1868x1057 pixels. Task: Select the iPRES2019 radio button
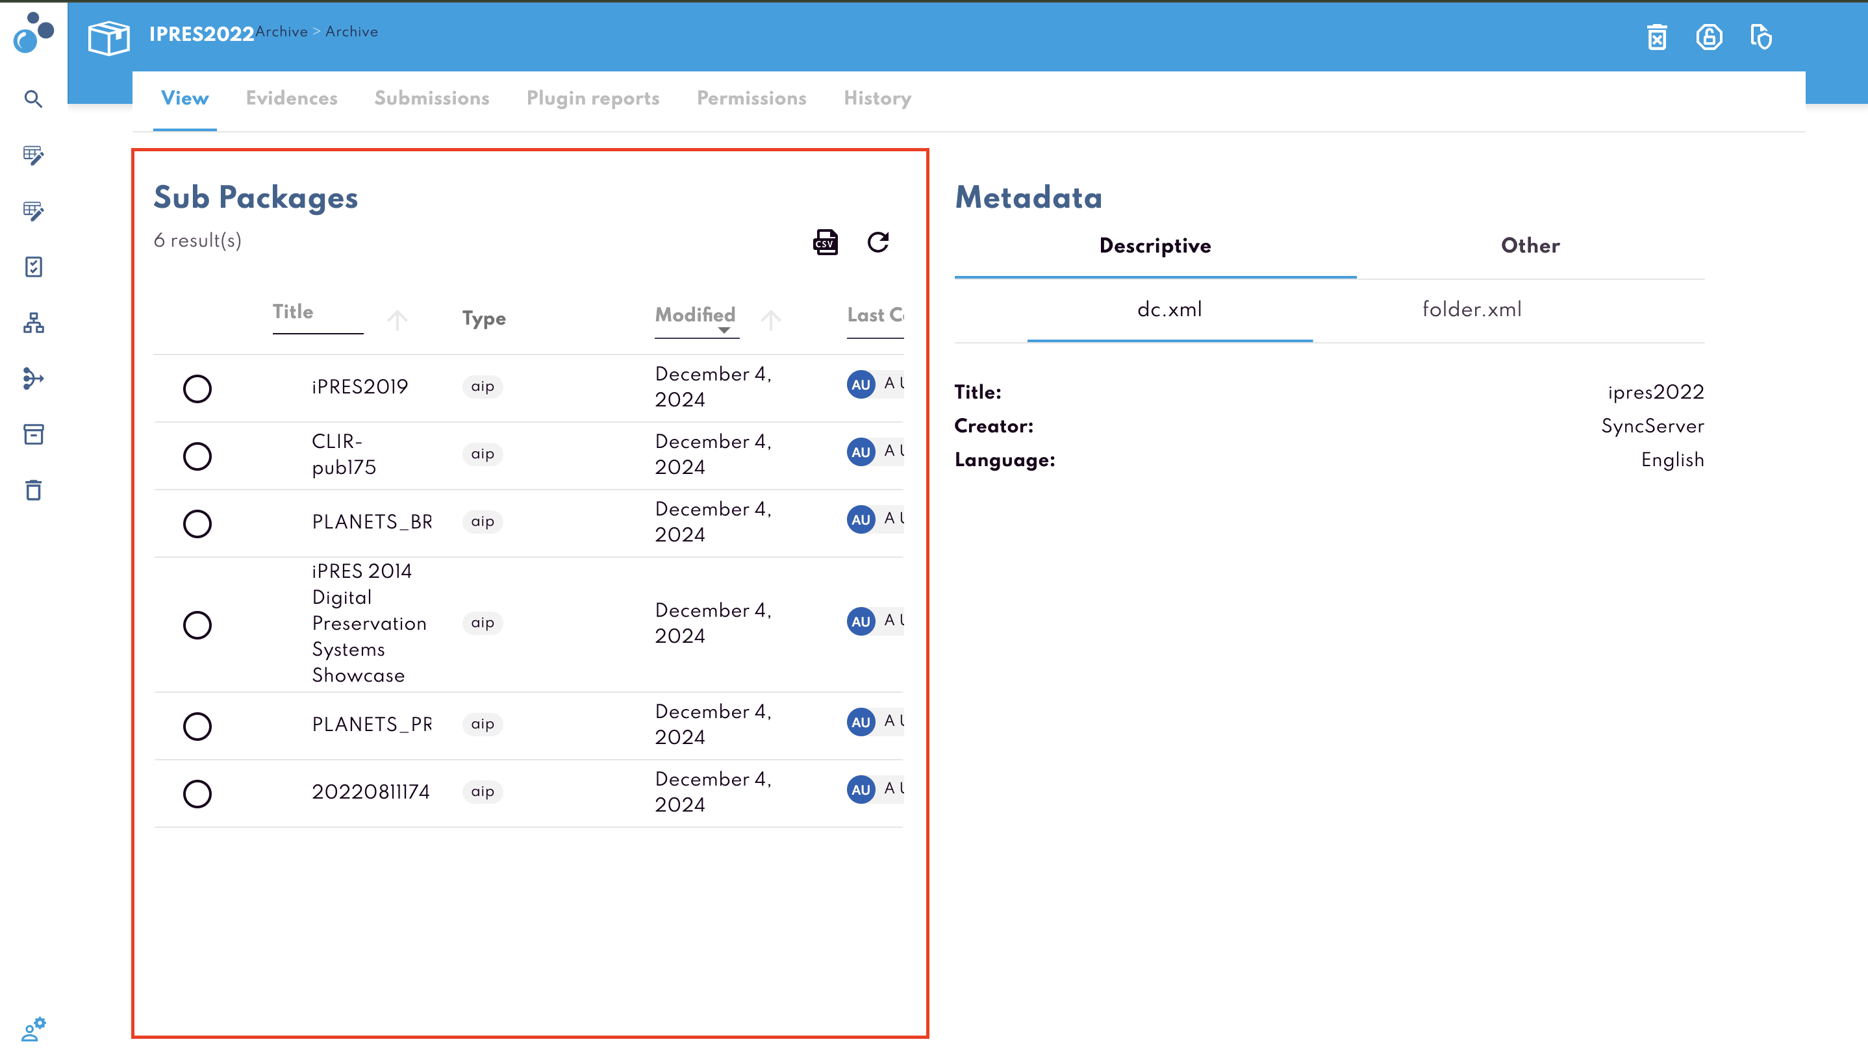click(x=197, y=388)
